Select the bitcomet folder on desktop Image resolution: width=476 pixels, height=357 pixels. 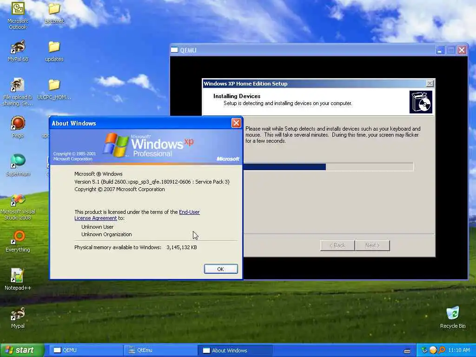coord(54,13)
